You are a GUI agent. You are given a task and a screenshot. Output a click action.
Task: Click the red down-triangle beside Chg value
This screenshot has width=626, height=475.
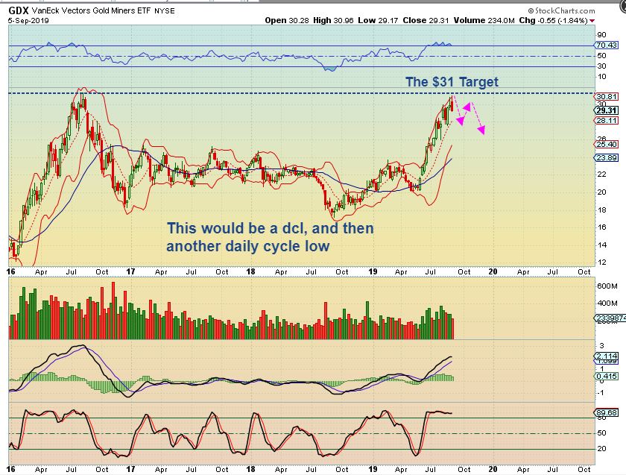(592, 21)
